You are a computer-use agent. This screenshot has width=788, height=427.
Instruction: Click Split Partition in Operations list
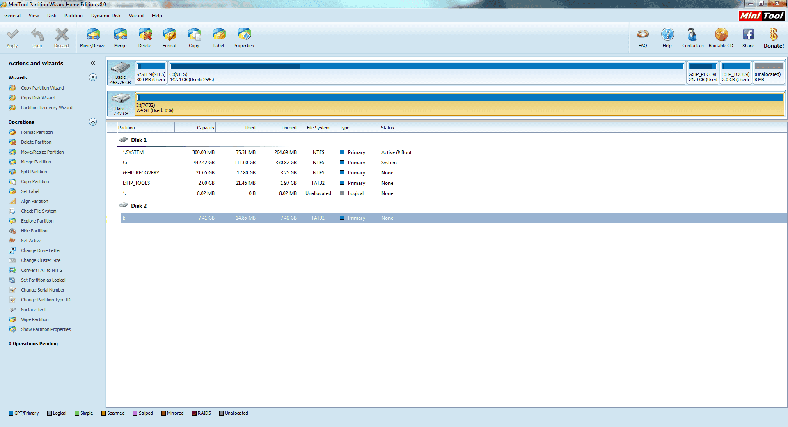tap(34, 172)
